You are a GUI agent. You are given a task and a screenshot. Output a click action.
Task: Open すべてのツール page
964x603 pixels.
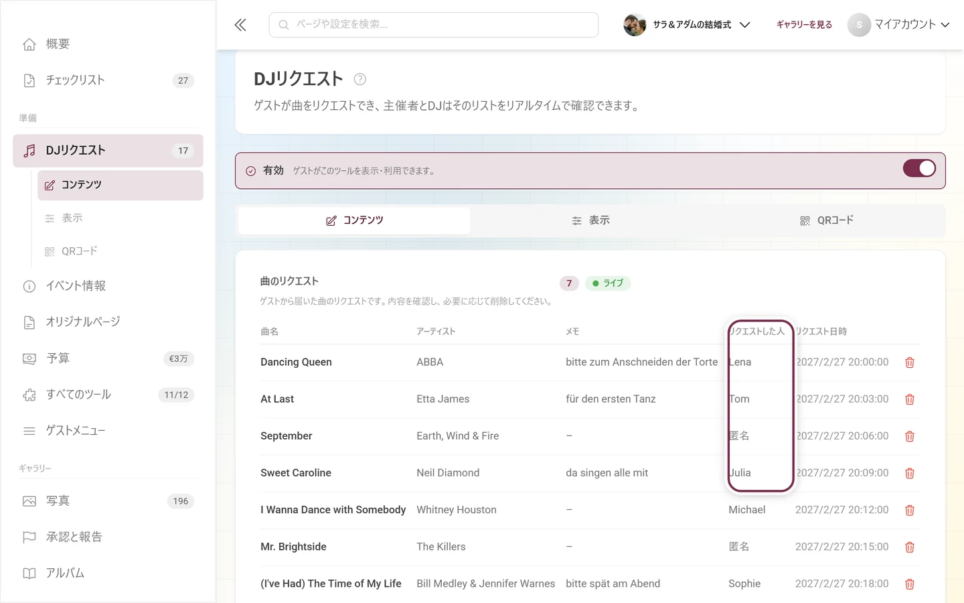pos(108,395)
